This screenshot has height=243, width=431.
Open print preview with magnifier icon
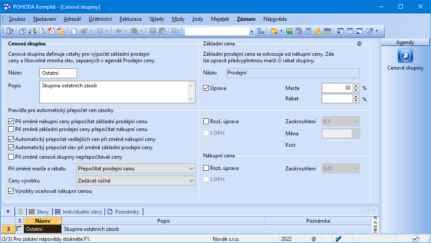pyautogui.click(x=42, y=31)
